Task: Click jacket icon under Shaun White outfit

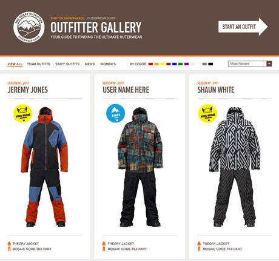Action: [x=199, y=243]
